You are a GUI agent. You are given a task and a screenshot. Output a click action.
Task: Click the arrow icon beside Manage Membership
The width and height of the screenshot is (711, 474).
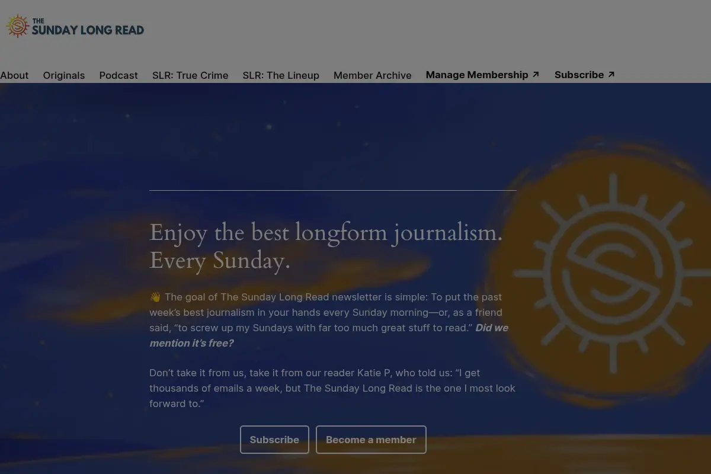pos(536,75)
